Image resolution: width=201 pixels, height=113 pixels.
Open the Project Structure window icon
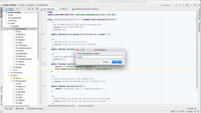195,5
